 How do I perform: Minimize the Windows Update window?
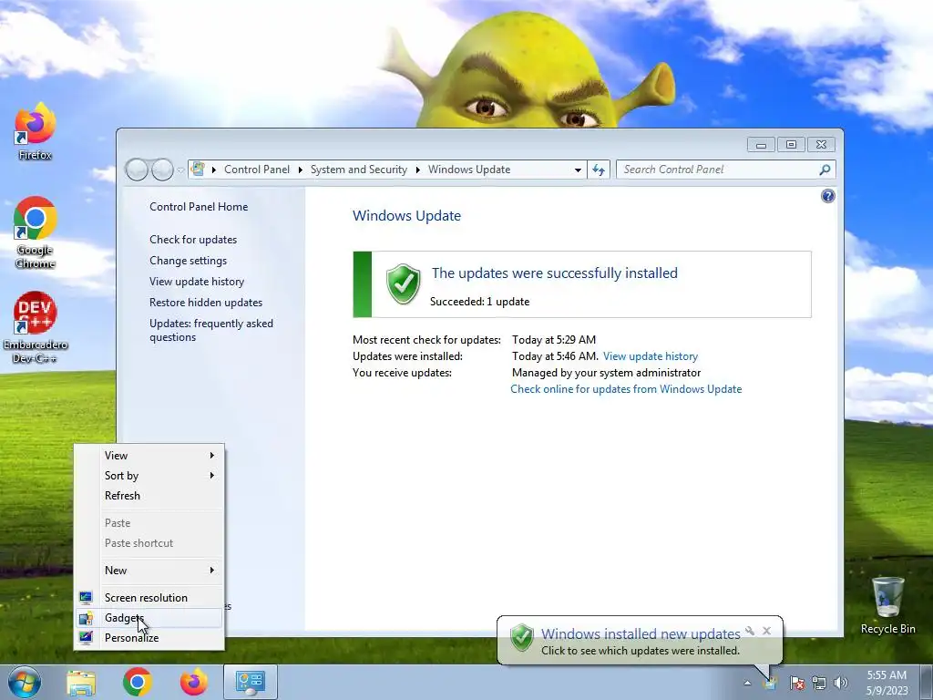pos(761,145)
